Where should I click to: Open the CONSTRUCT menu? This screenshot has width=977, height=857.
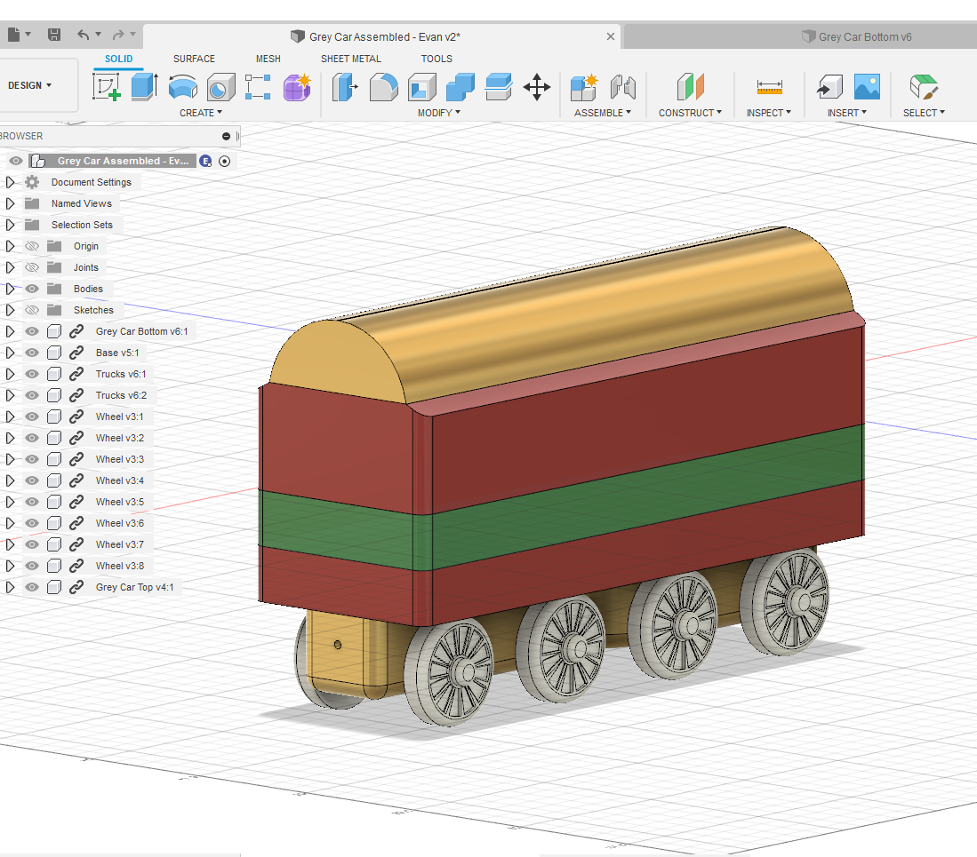[x=690, y=113]
